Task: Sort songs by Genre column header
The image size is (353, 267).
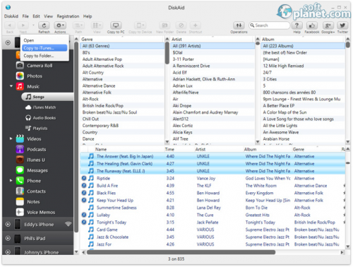Action: (x=299, y=149)
